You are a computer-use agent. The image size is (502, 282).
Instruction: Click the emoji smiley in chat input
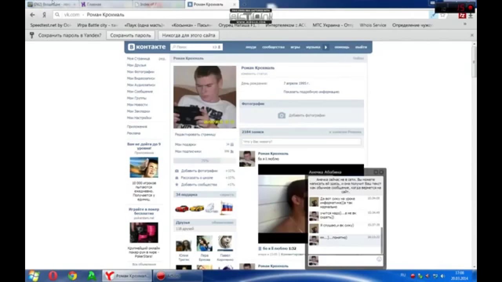[379, 259]
